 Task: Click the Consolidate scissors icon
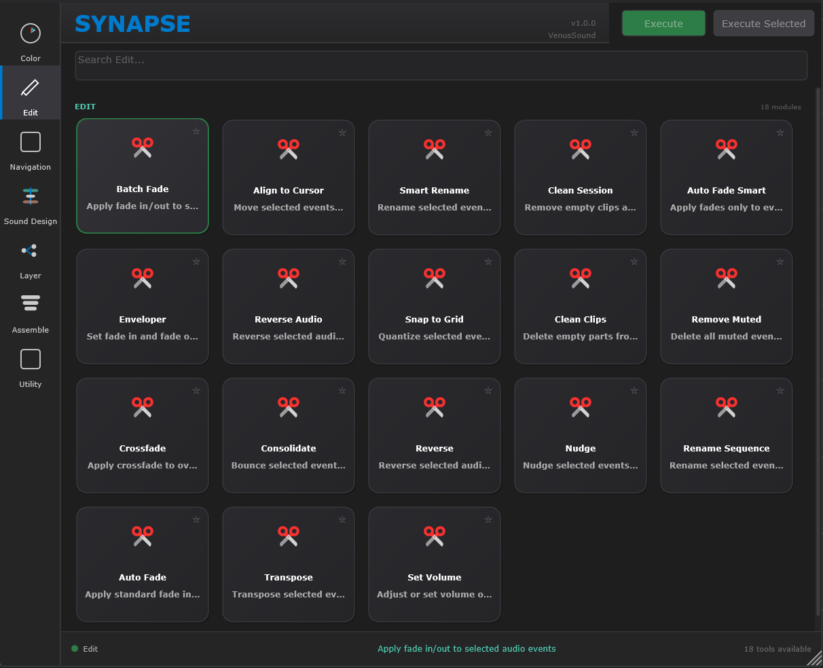(x=289, y=407)
